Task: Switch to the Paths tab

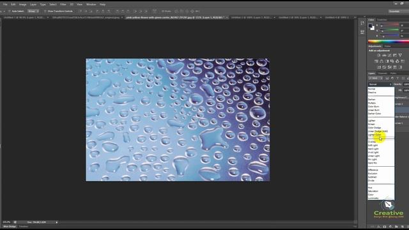Action: [394, 73]
